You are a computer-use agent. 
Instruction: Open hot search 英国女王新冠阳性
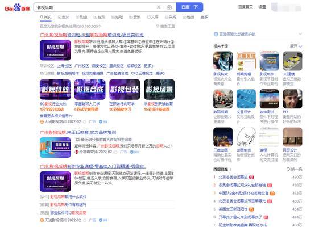233,209
